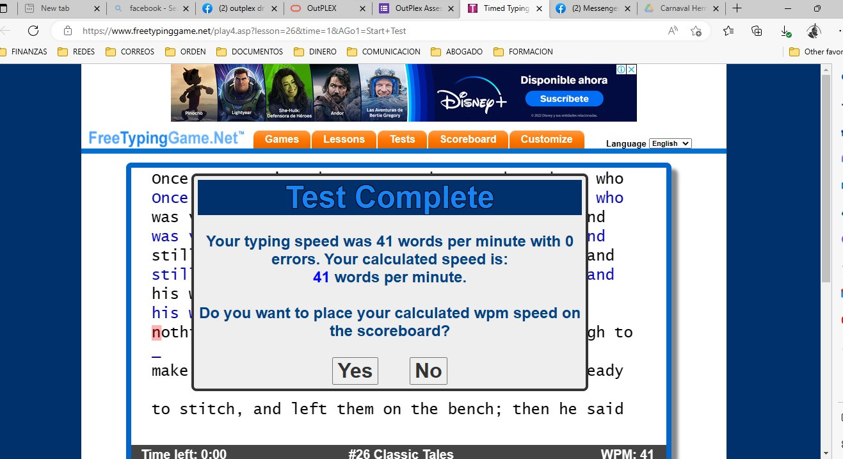
Task: Open the DOCUMENTOS bookmarks folder
Action: coord(250,52)
